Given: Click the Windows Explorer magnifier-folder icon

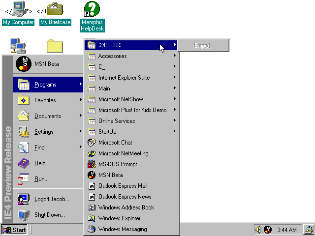Looking at the screenshot, I should coord(92,218).
